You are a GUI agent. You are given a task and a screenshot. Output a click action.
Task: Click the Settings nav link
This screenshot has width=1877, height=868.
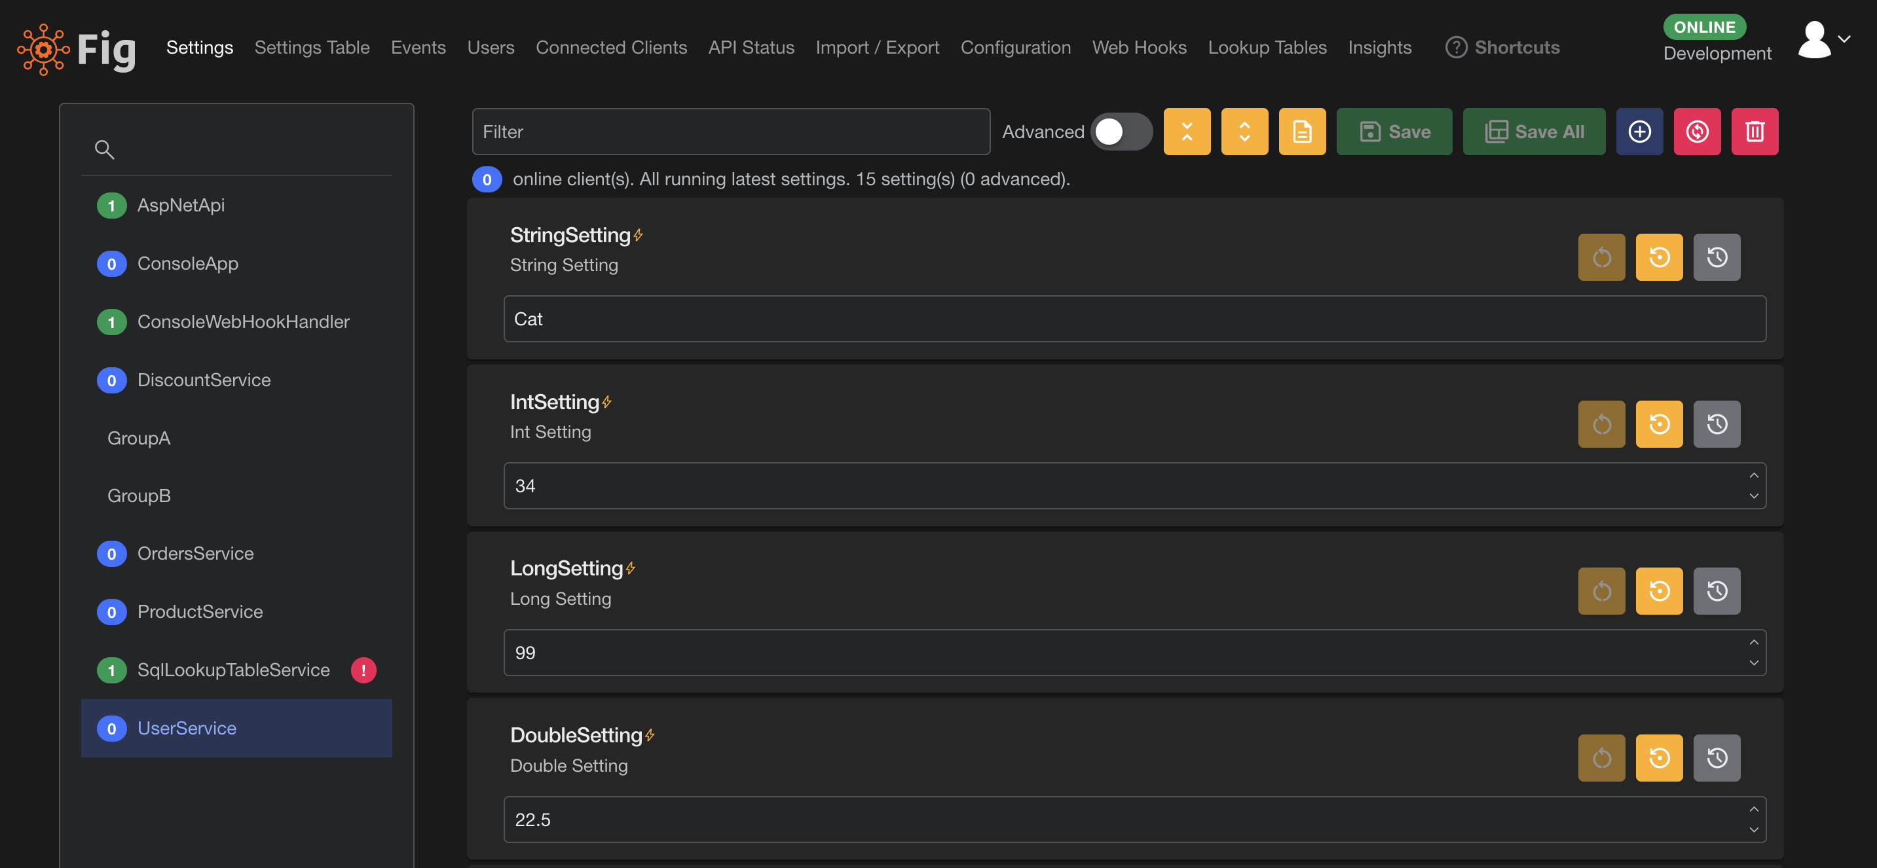pos(200,47)
